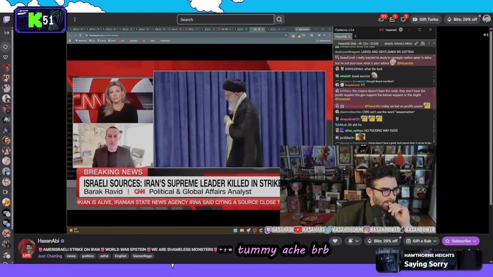Open Bits 29% off dropdown below stream
Image resolution: width=493 pixels, height=277 pixels.
pyautogui.click(x=382, y=241)
